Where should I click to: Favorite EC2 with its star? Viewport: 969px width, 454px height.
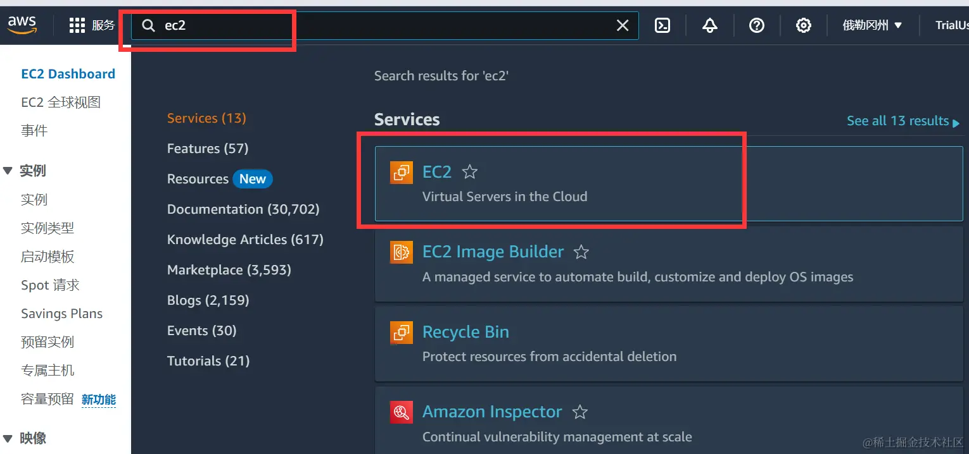coord(469,172)
